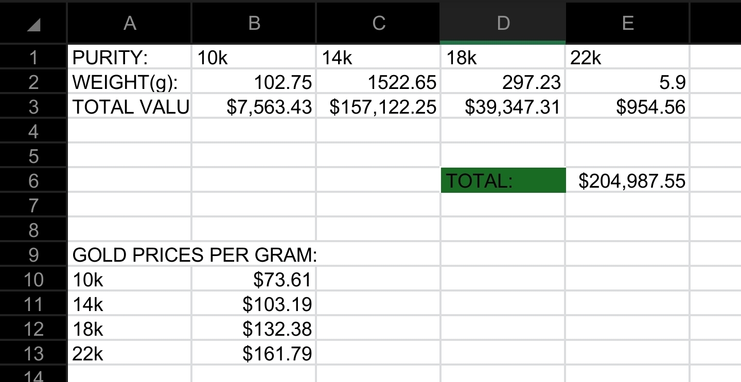Click the WEIGHT(g): label cell
The height and width of the screenshot is (382, 741).
tap(130, 82)
